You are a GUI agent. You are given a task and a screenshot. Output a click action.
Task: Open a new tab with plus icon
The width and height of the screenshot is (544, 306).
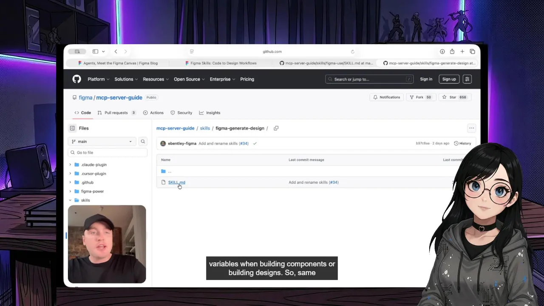point(462,51)
